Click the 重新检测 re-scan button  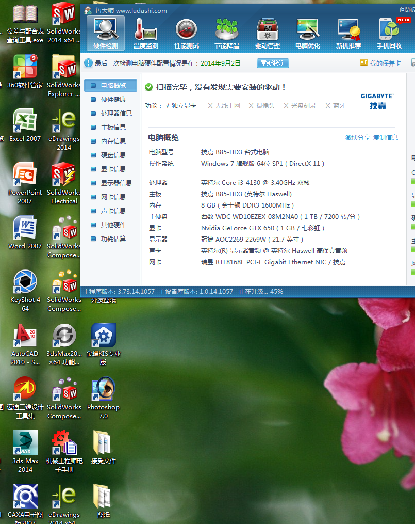(x=273, y=63)
